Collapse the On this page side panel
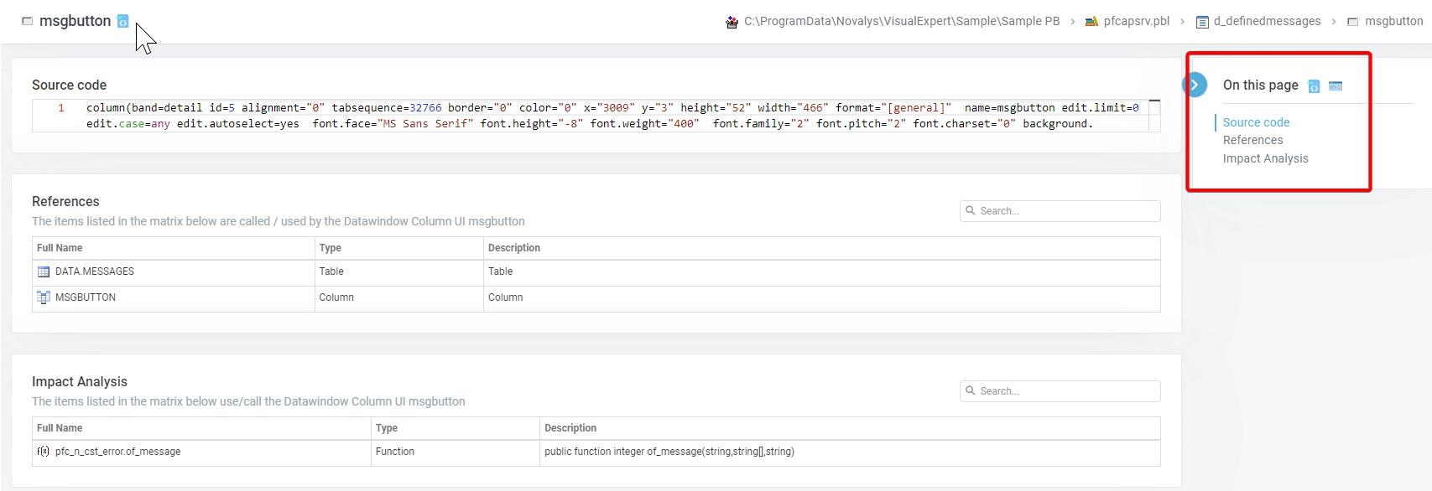This screenshot has height=491, width=1432. click(x=1195, y=85)
